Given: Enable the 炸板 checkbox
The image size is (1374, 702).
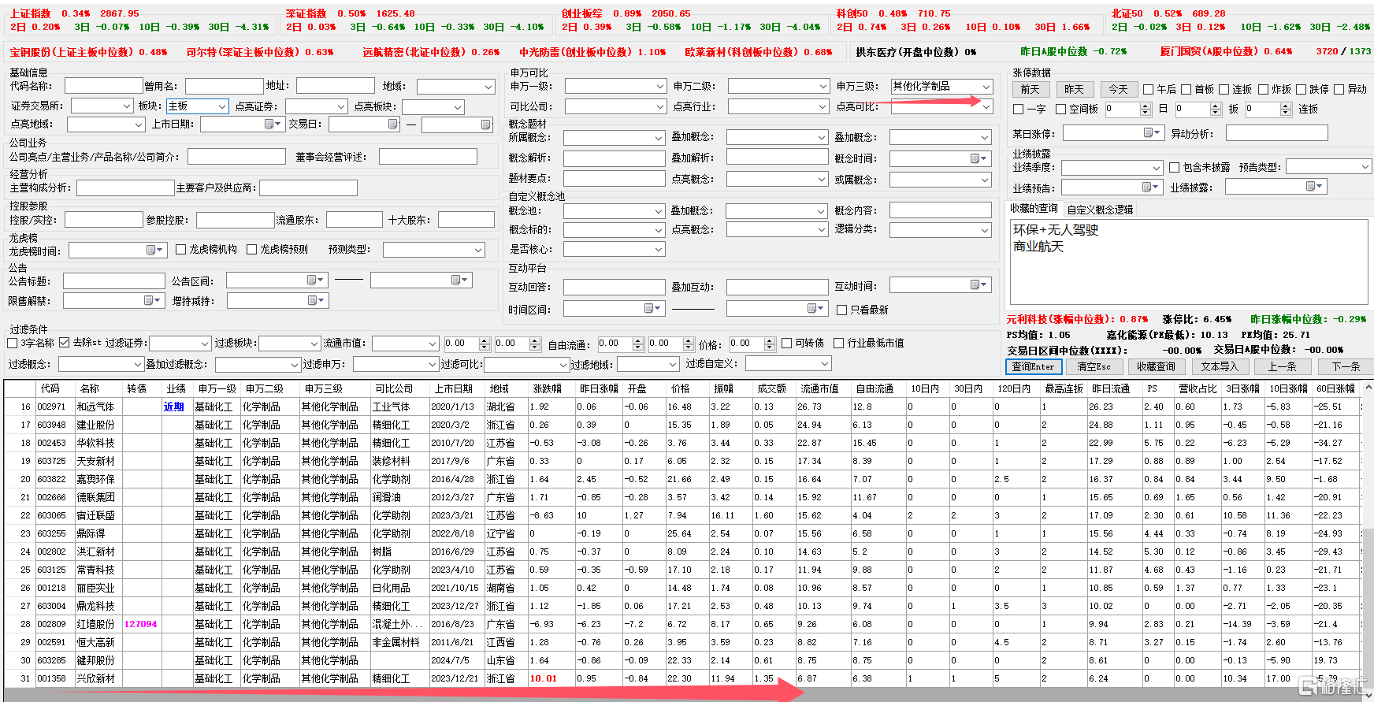Looking at the screenshot, I should tap(1263, 89).
